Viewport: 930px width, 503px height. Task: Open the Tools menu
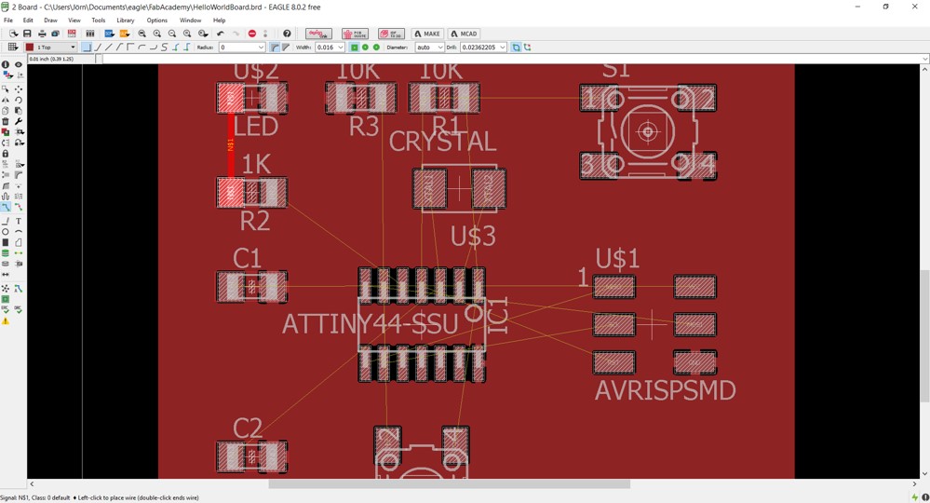99,20
